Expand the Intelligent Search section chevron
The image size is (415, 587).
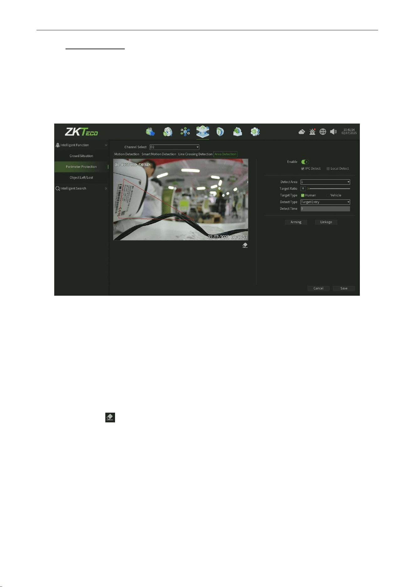click(x=106, y=188)
